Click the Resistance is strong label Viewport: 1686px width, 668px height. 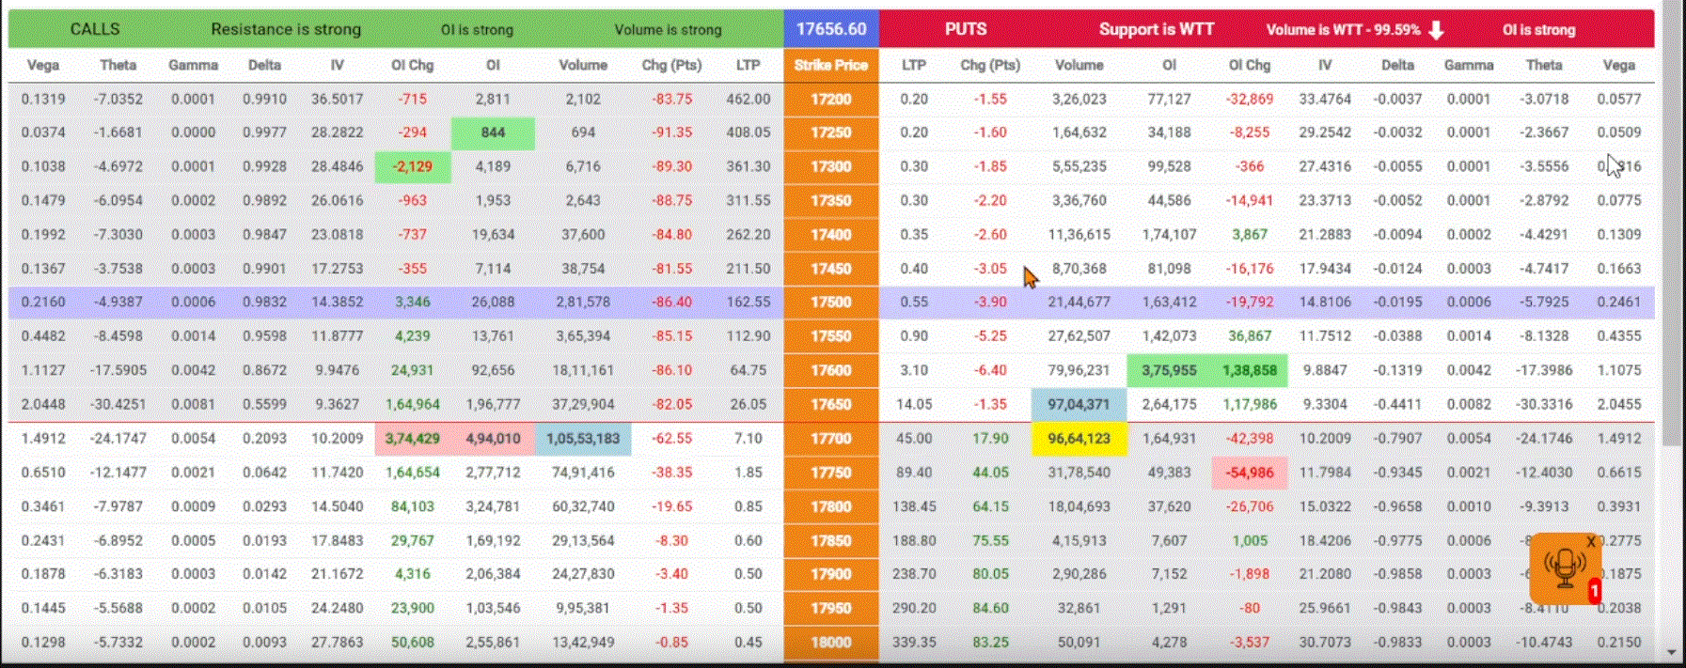point(286,29)
